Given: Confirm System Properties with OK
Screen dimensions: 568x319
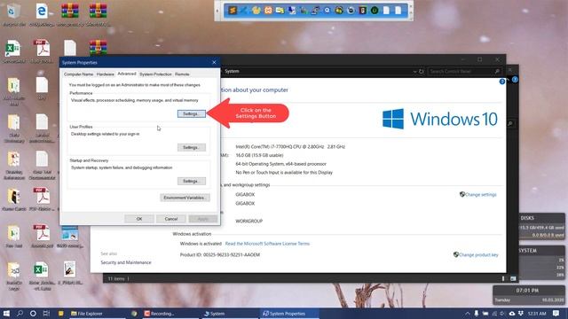Looking at the screenshot, I should tap(139, 219).
